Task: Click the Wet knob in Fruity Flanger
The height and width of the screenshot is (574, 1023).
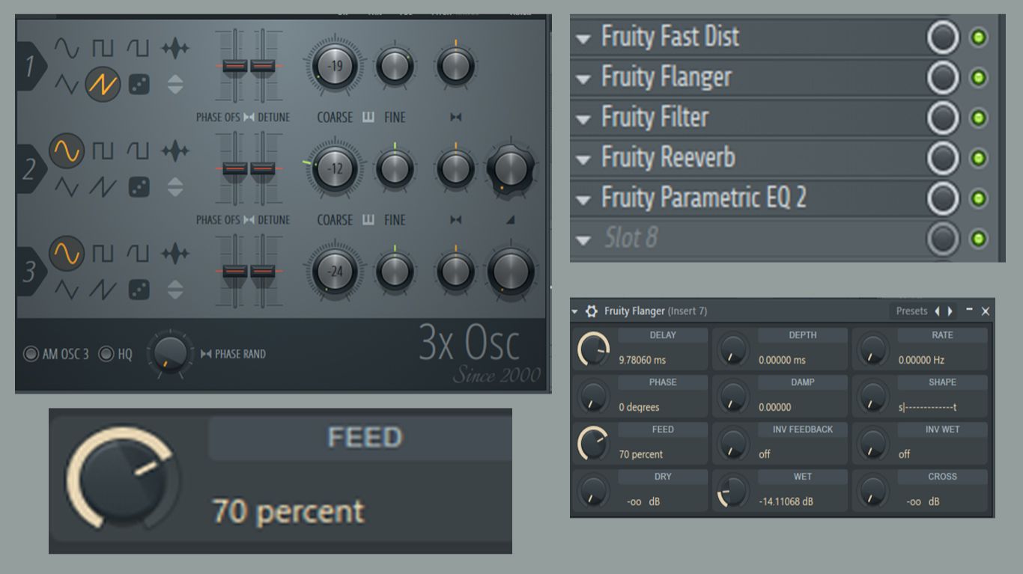Action: point(733,491)
